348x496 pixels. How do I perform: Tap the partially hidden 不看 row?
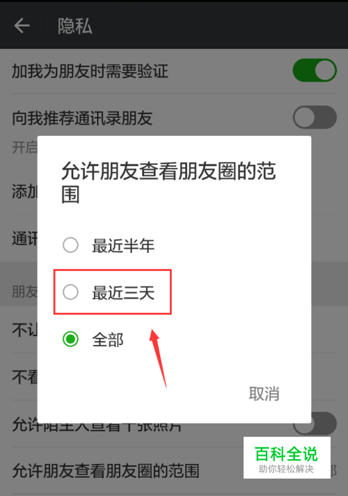(x=24, y=377)
